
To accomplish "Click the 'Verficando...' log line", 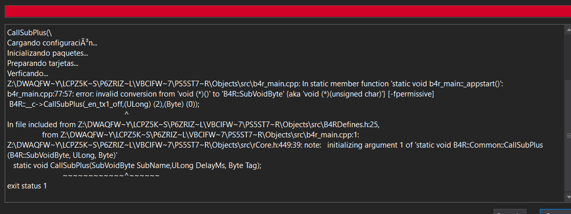I will point(28,74).
